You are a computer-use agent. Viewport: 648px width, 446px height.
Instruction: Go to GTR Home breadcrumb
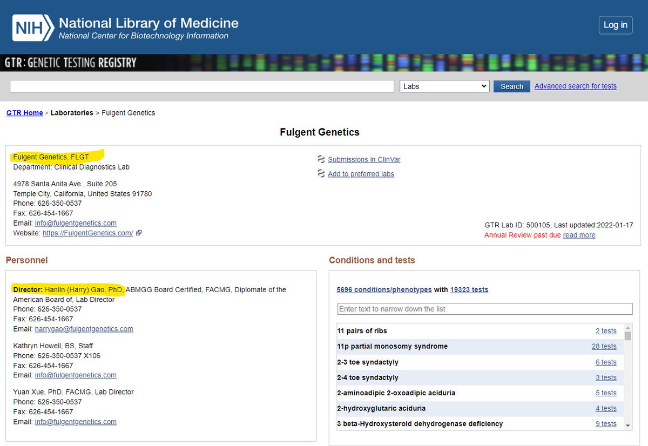pos(24,113)
